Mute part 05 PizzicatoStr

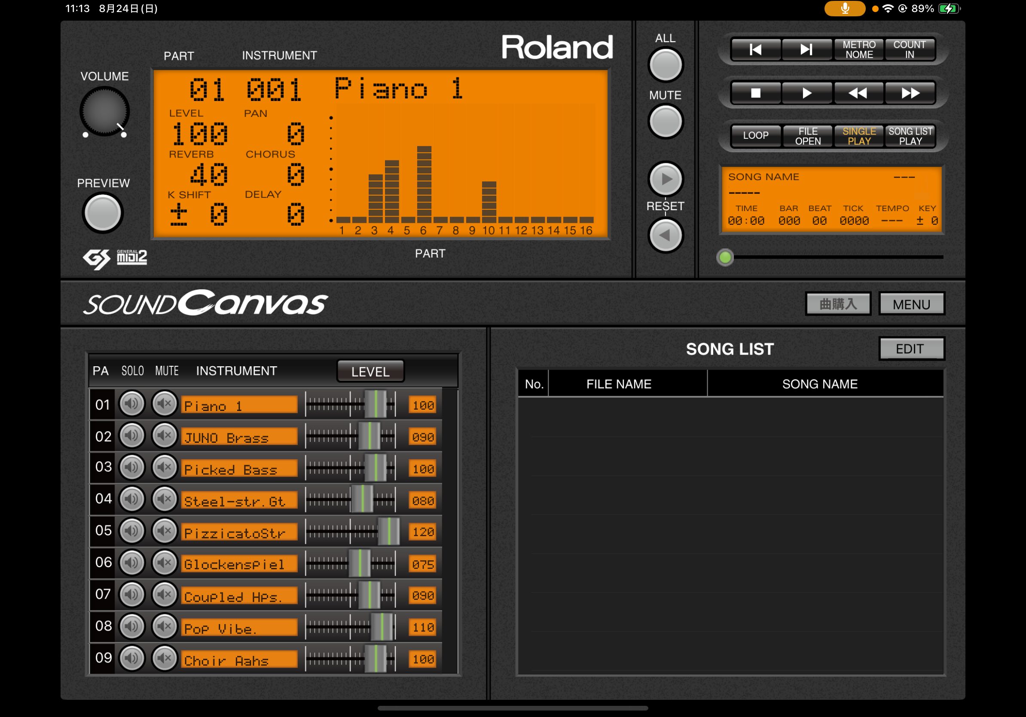(165, 531)
